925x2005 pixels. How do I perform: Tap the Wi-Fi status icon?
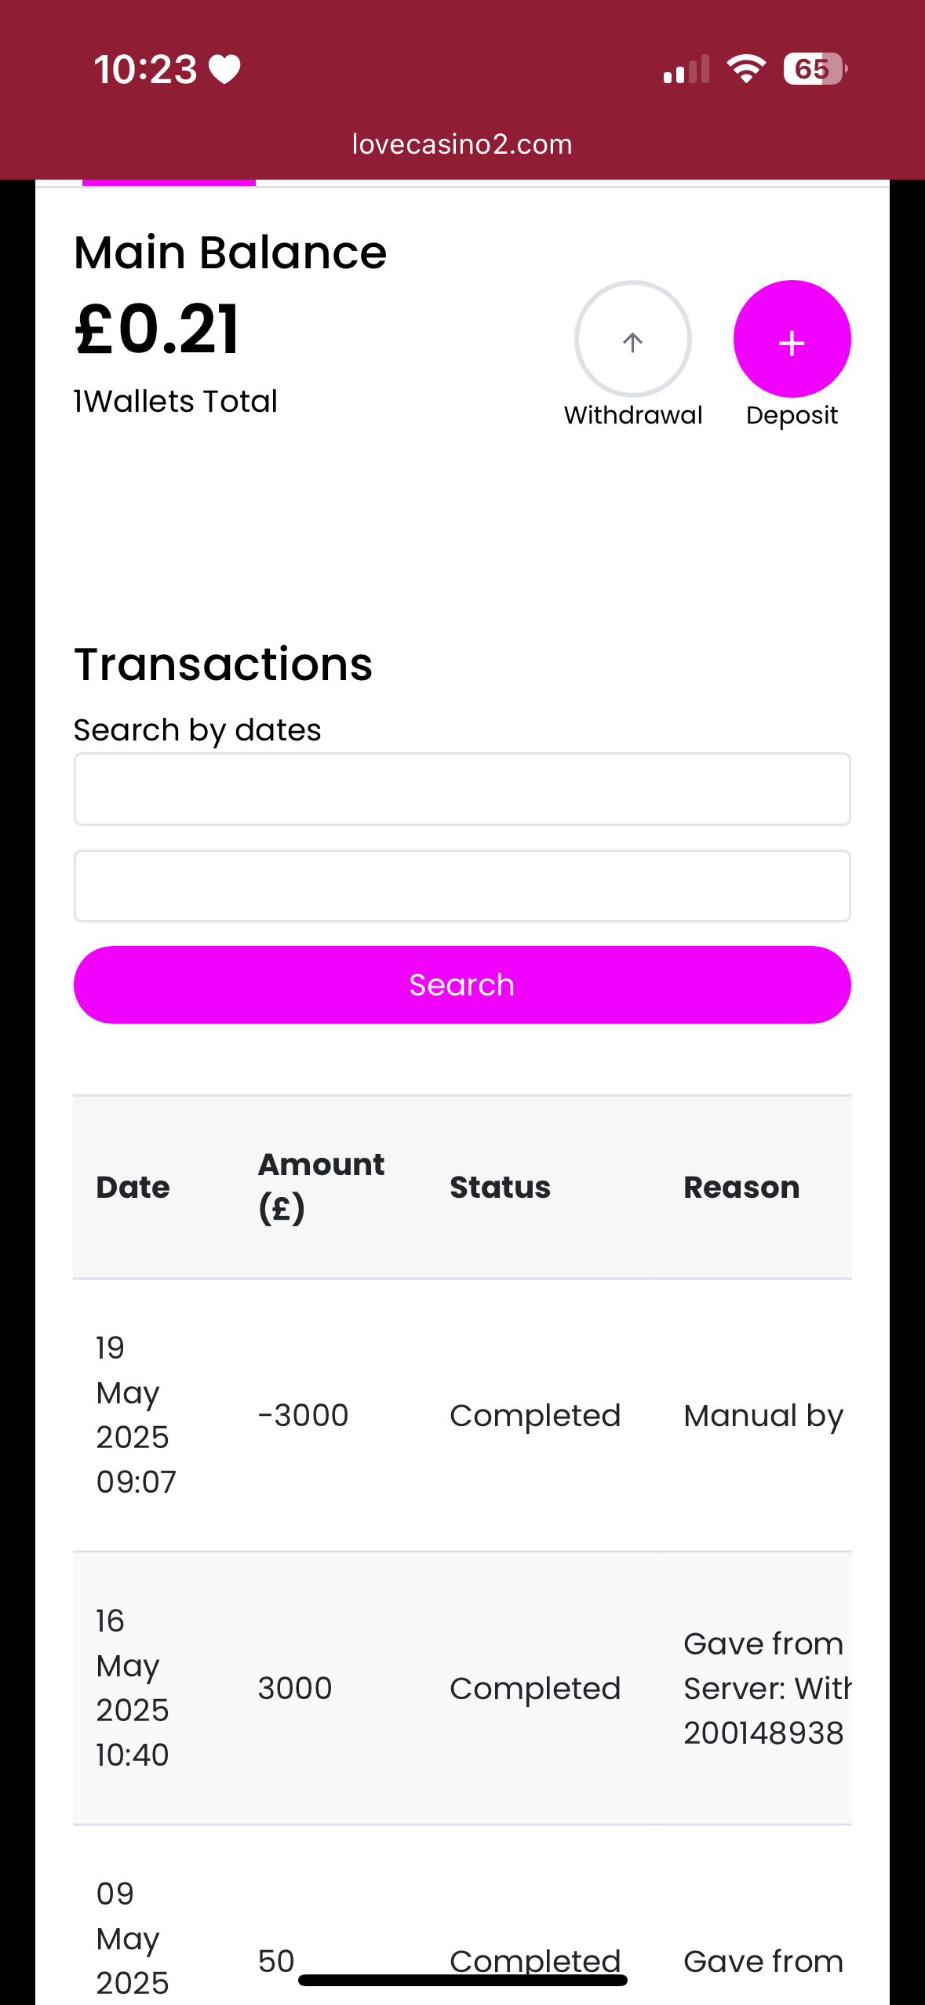pyautogui.click(x=745, y=69)
